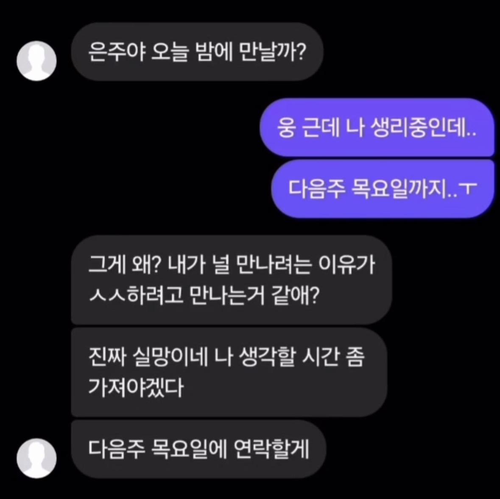Click the word '연락할게' in last message
Screen dimensions: 500x499
pyautogui.click(x=272, y=449)
